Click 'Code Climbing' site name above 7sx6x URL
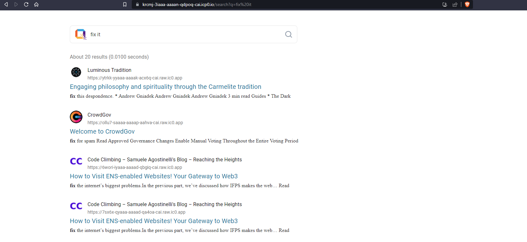 pos(165,204)
